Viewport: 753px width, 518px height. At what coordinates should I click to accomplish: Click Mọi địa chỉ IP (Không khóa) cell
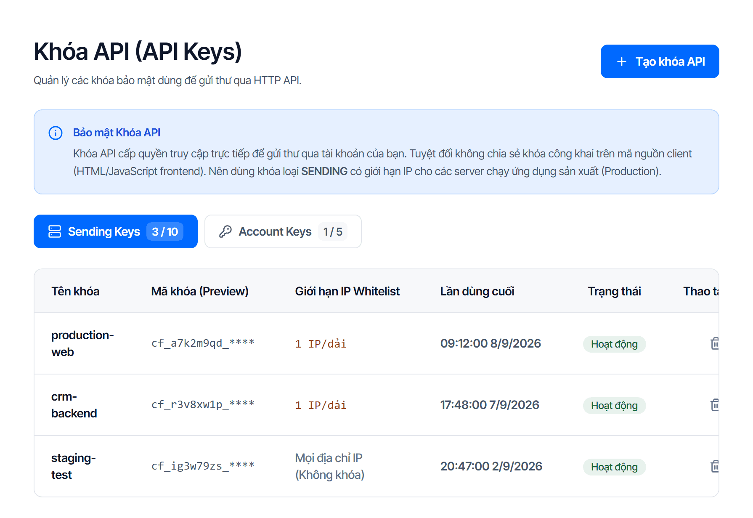330,466
